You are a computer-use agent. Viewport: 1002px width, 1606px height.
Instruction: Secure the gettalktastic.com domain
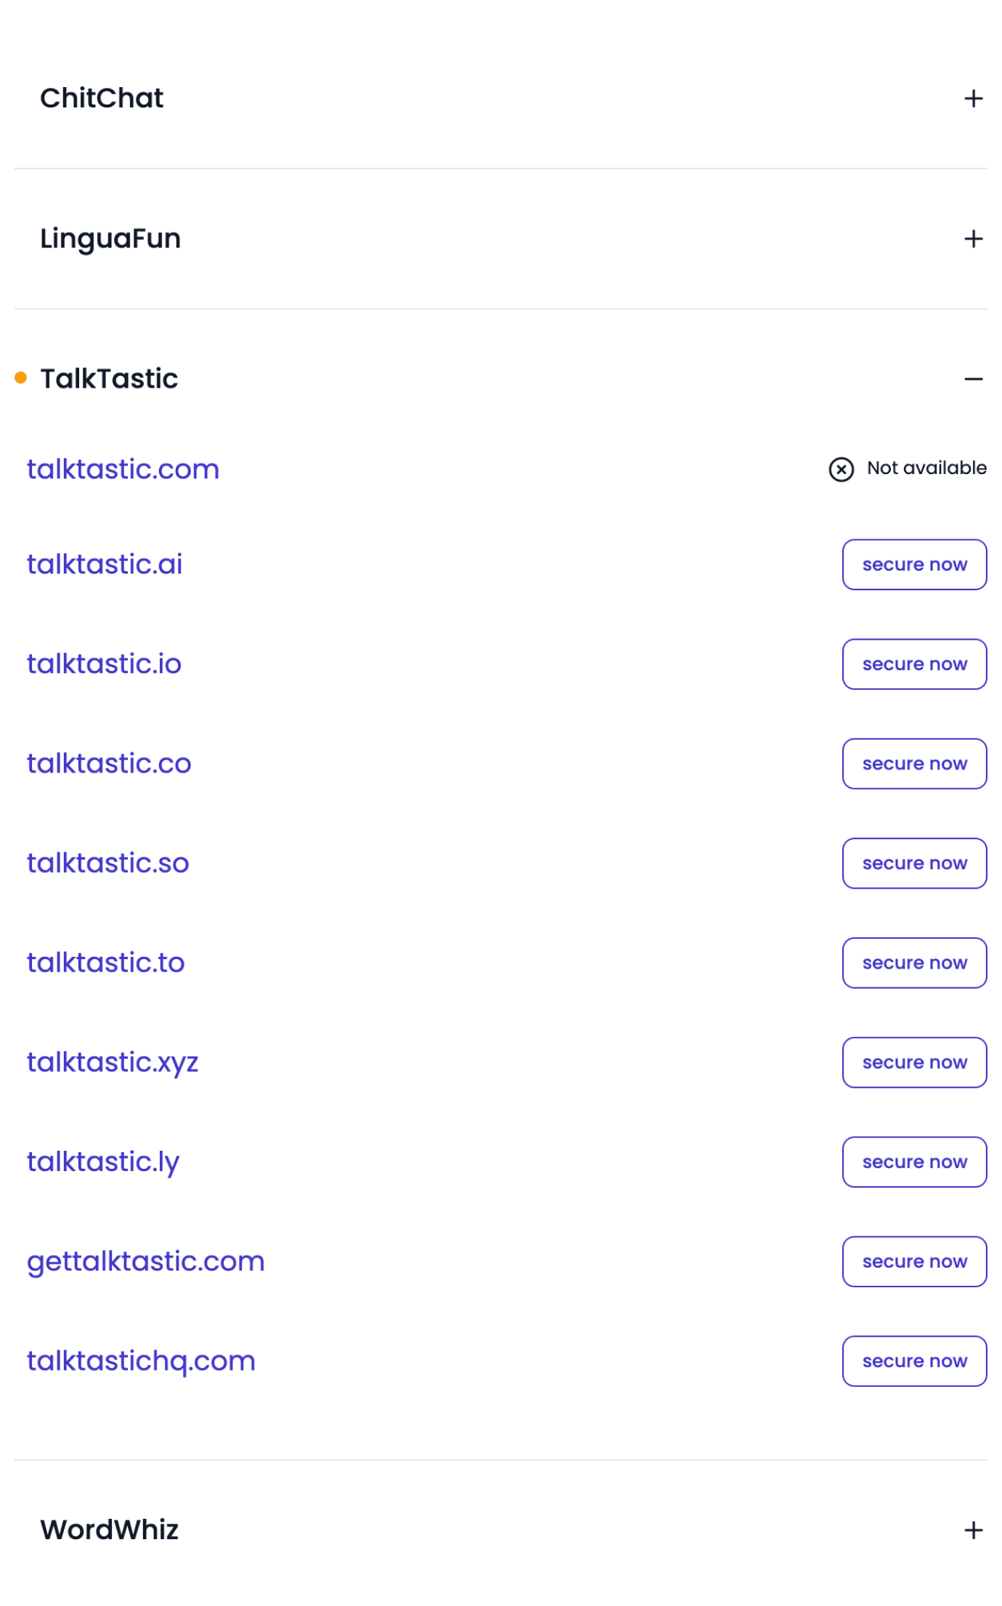point(914,1261)
